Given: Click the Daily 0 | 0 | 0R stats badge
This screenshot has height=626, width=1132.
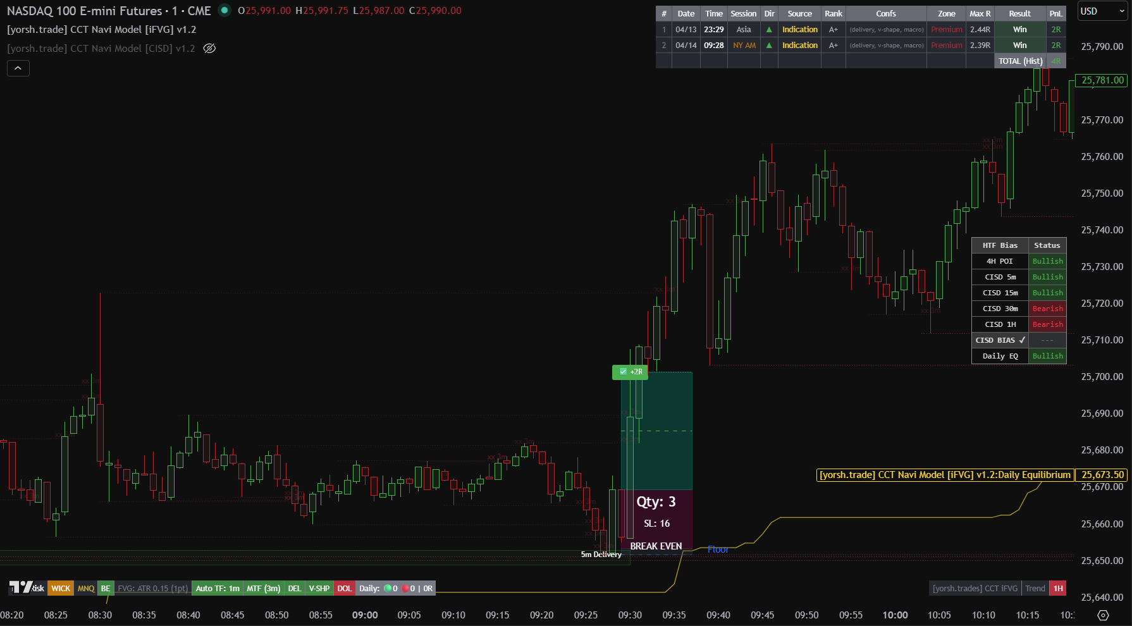Looking at the screenshot, I should pyautogui.click(x=396, y=588).
